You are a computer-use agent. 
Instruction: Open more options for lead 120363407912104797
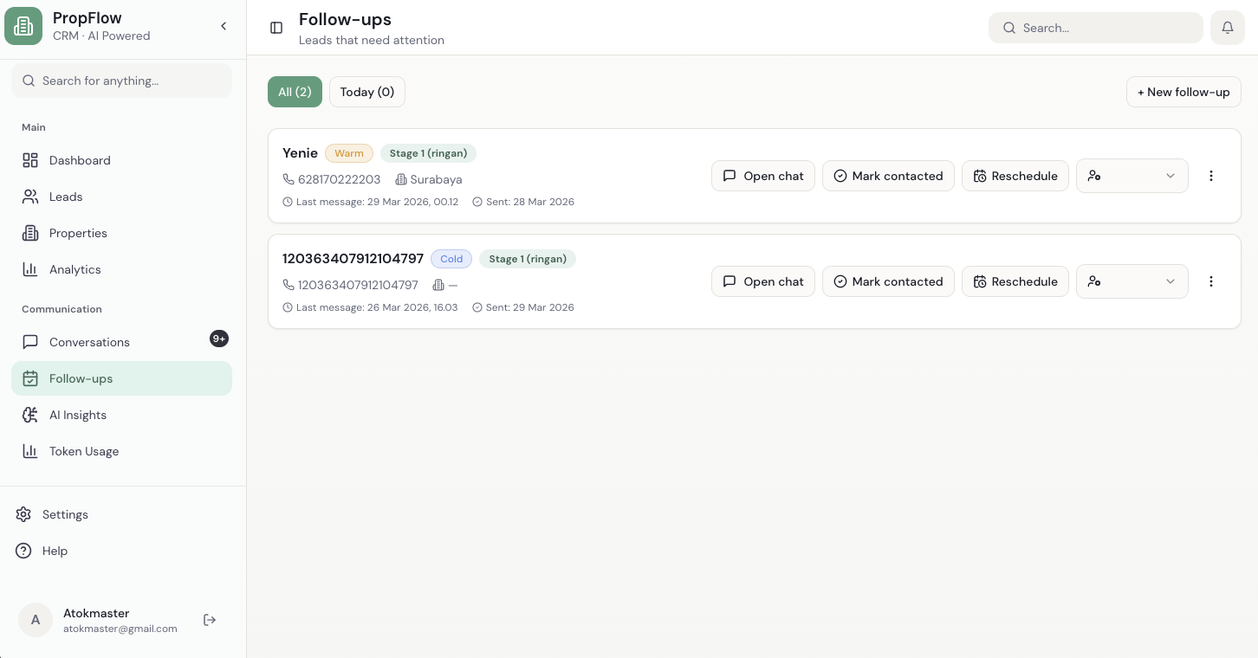point(1211,281)
